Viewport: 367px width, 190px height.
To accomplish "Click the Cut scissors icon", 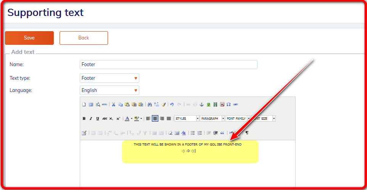I will pos(113,104).
